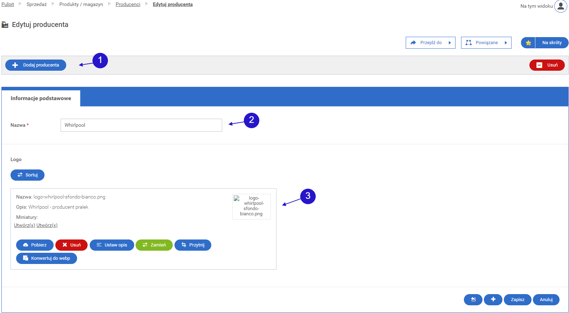The width and height of the screenshot is (569, 313).
Task: Go to Pulpit breadcrumb
Action: (8, 5)
